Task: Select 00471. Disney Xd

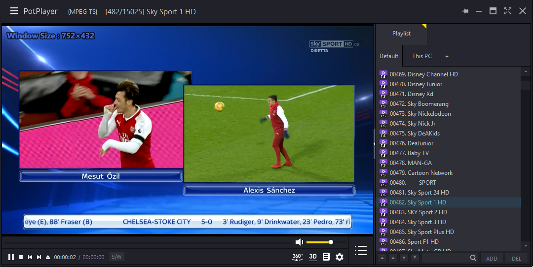Action: coord(449,94)
